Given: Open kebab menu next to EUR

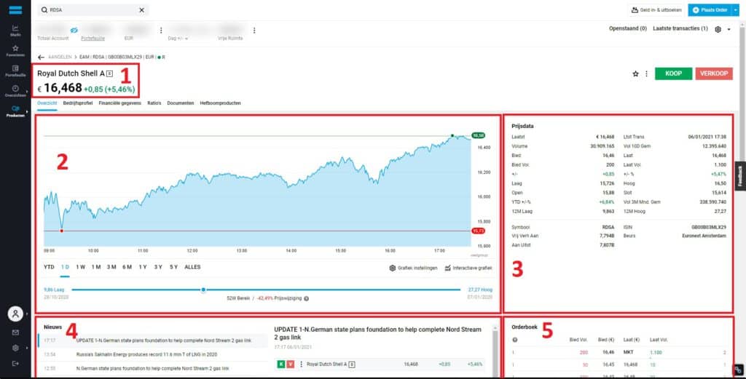Looking at the screenshot, I should tap(161, 31).
